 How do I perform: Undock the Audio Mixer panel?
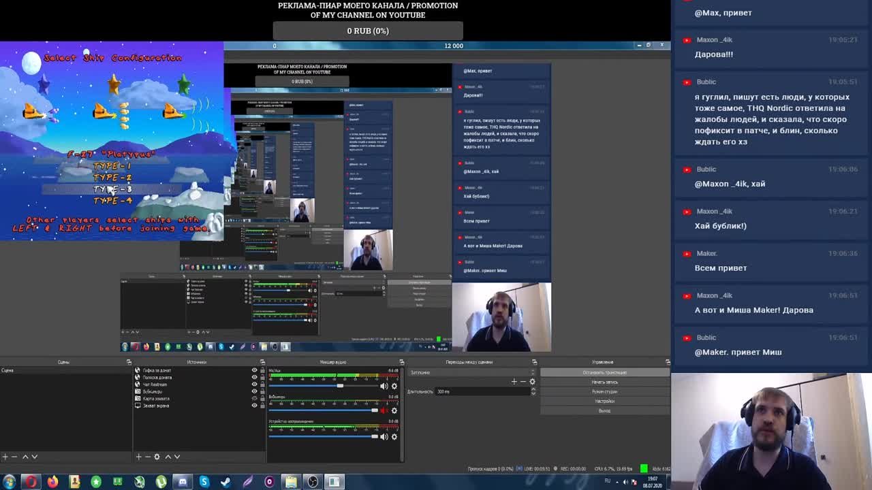[401, 362]
